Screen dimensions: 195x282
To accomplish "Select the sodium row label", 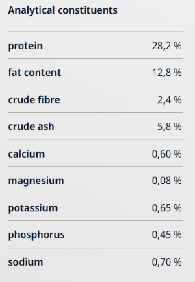I will (25, 262).
